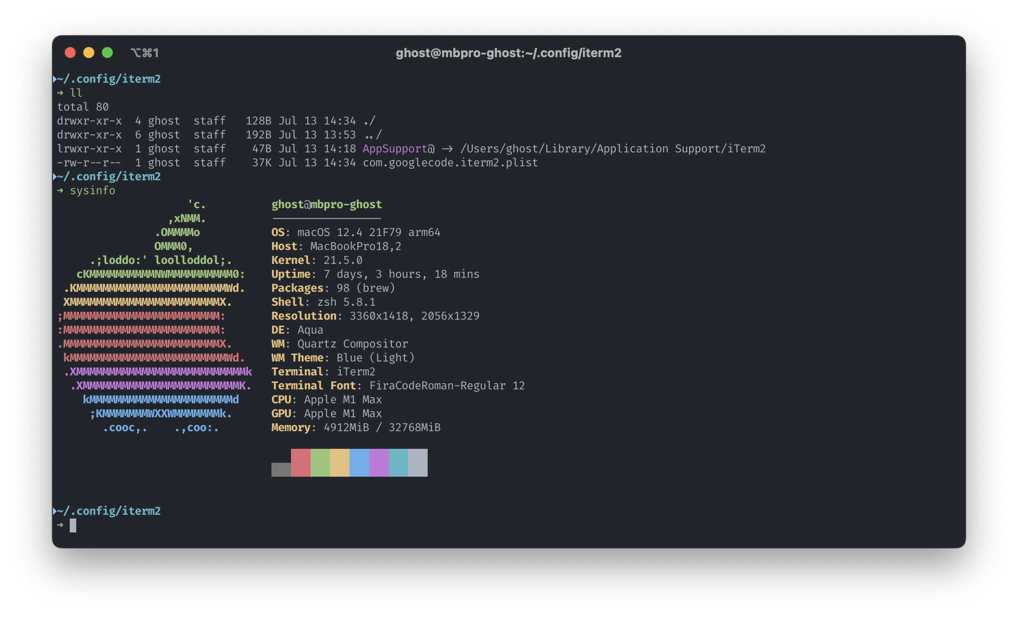The image size is (1018, 617).
Task: Click the ⌥⌘1 window shortcut indicator
Action: (x=145, y=53)
